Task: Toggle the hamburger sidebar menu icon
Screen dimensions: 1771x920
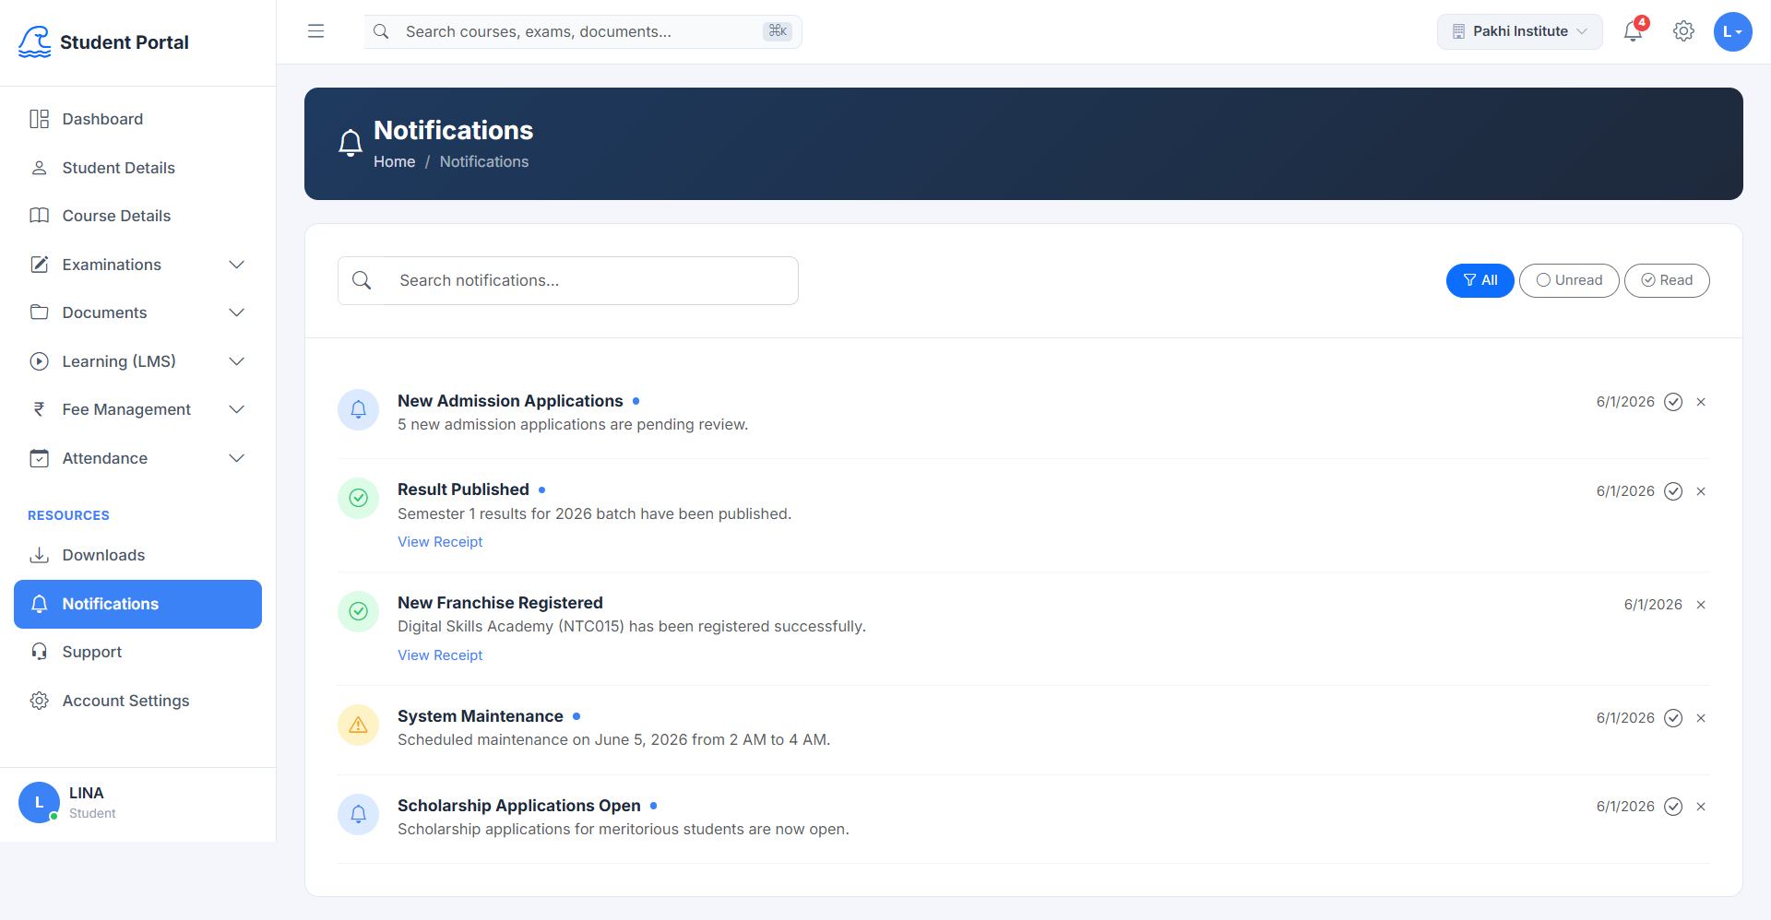Action: (316, 31)
